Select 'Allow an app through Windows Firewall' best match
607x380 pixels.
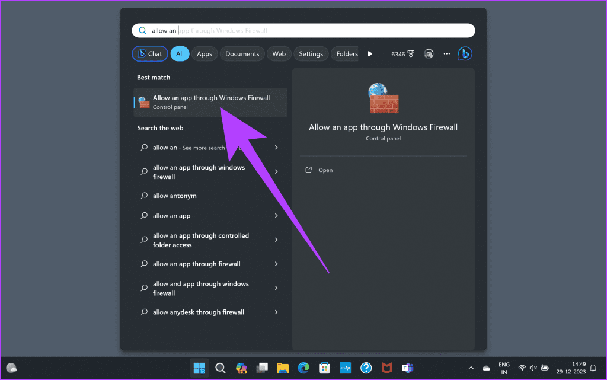click(x=207, y=102)
